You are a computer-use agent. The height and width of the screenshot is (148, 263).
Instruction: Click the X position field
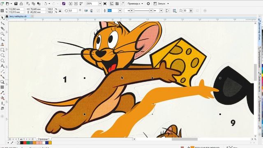pos(16,9)
